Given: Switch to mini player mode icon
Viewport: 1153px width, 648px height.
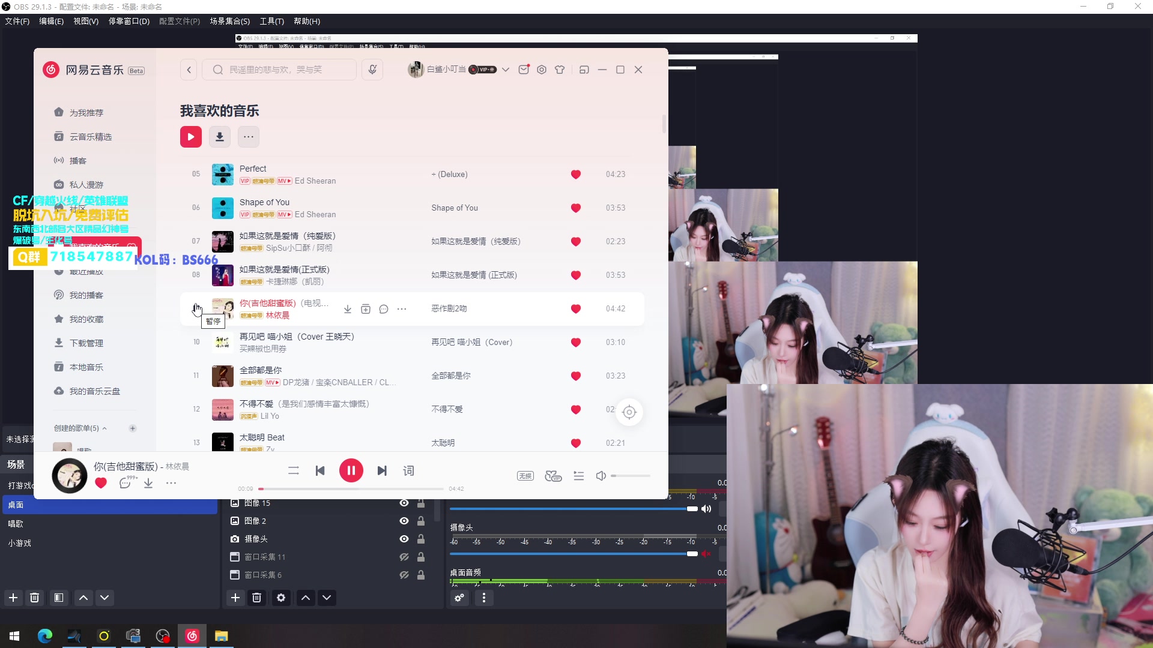Looking at the screenshot, I should (584, 70).
